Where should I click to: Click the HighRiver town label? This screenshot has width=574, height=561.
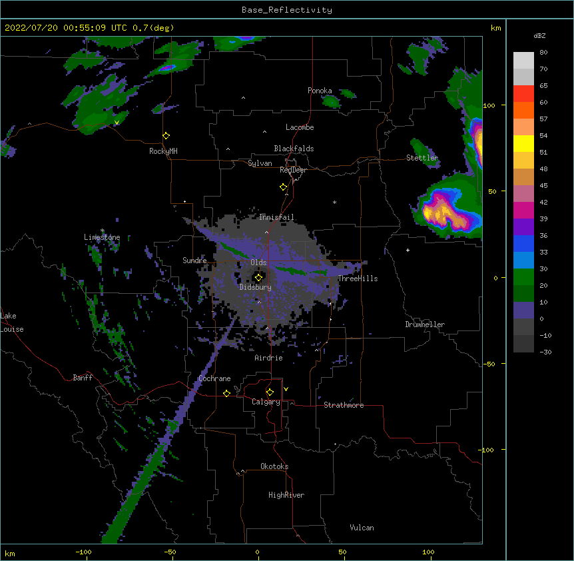pos(286,495)
